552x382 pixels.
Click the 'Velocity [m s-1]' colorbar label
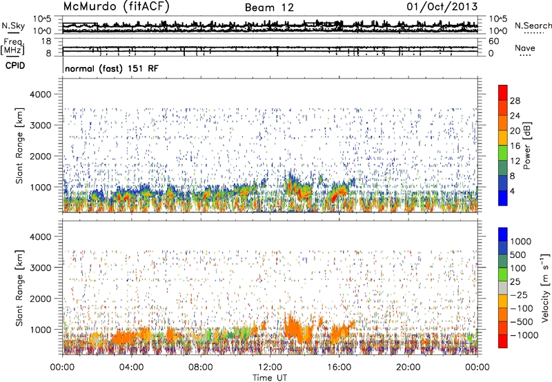545,288
